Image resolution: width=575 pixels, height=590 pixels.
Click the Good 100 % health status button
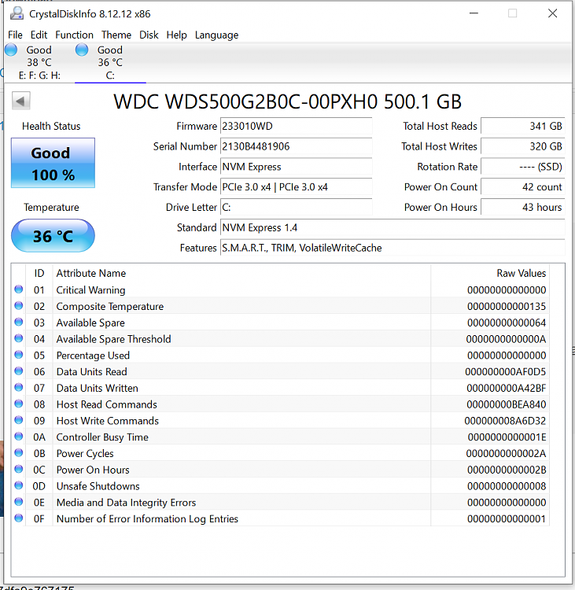(52, 163)
